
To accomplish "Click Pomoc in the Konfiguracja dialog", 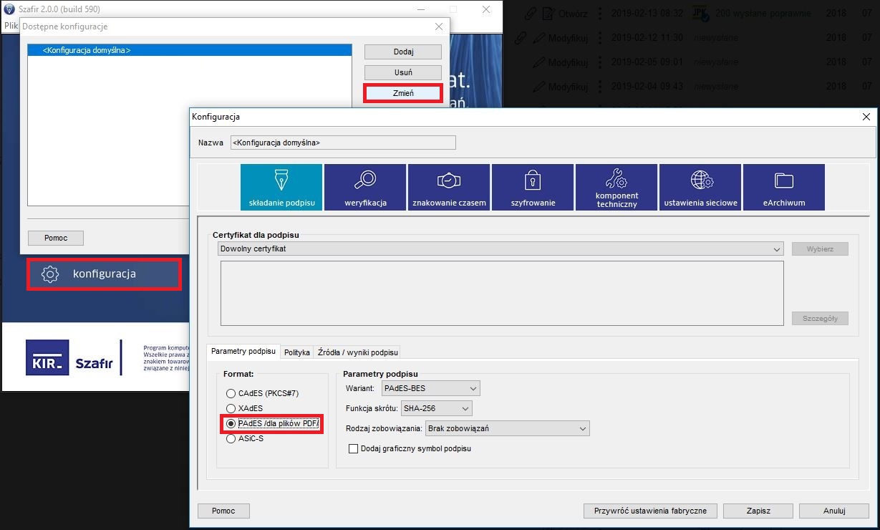I will (x=223, y=511).
